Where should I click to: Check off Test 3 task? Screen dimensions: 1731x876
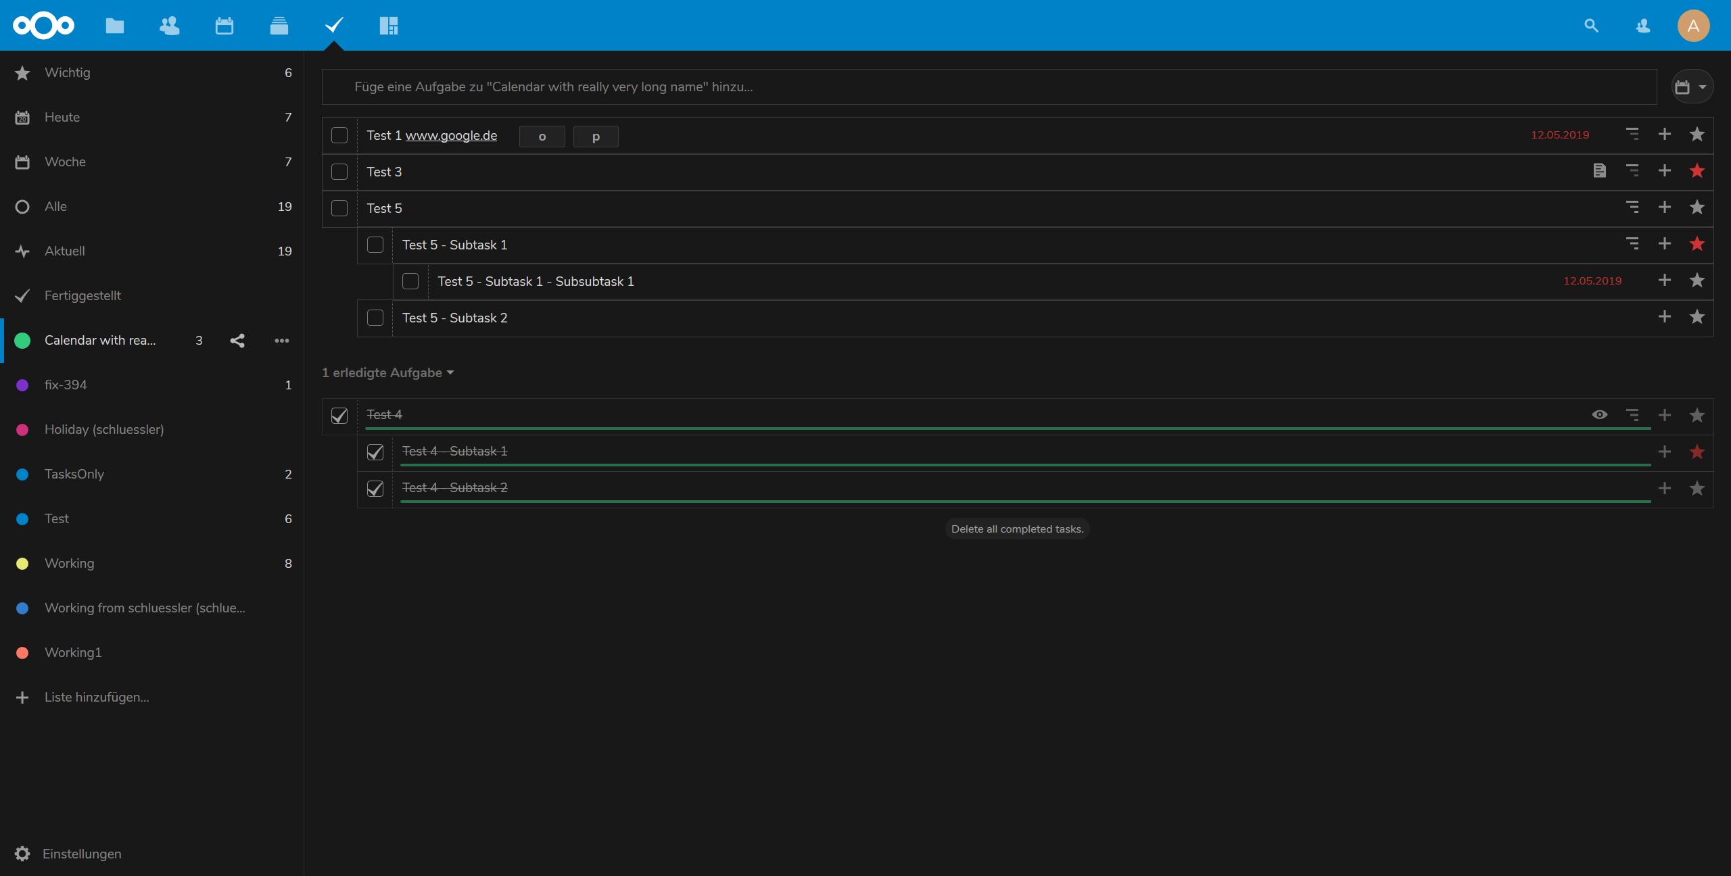point(339,172)
